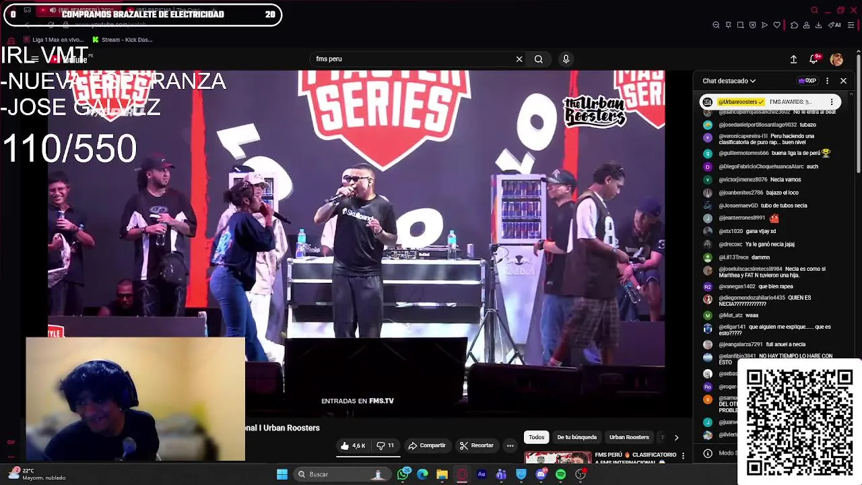Open the Windows Start menu

(282, 474)
